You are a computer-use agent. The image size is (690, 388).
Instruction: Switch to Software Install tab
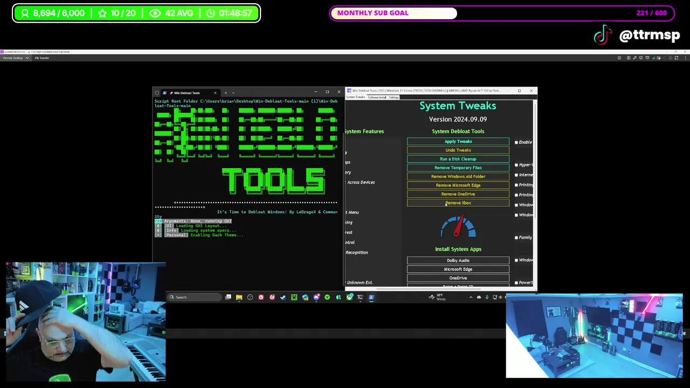[x=377, y=98]
